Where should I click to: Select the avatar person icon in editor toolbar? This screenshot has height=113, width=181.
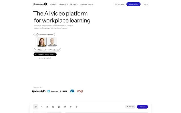click(41, 107)
